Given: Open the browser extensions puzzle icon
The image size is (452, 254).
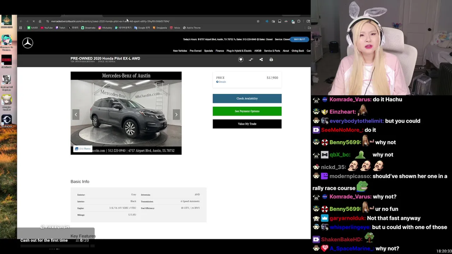Looking at the screenshot, I should [299, 21].
